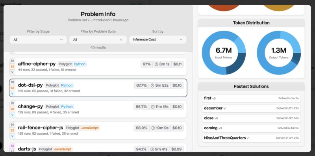
Task: Click the clock icon on darts-js row
Action: coord(152,149)
